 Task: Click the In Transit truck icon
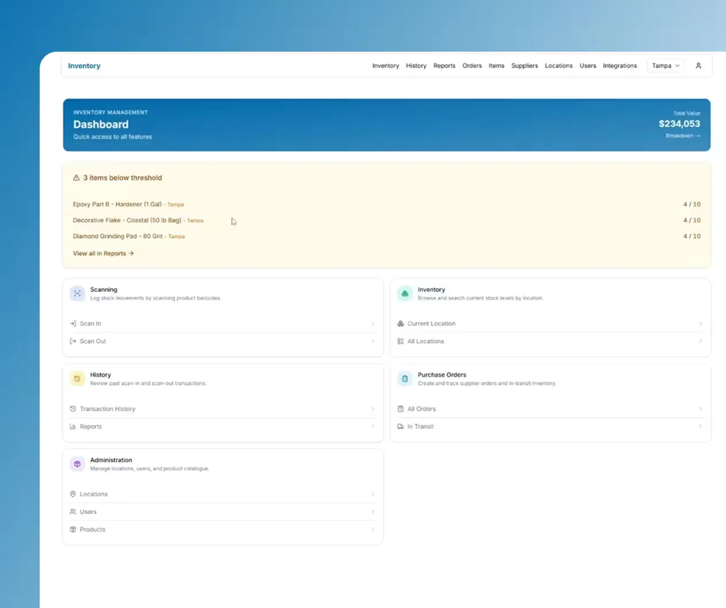coord(401,427)
